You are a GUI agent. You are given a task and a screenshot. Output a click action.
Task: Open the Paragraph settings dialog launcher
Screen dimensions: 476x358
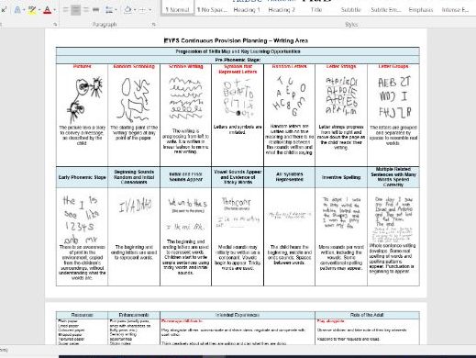[x=154, y=24]
